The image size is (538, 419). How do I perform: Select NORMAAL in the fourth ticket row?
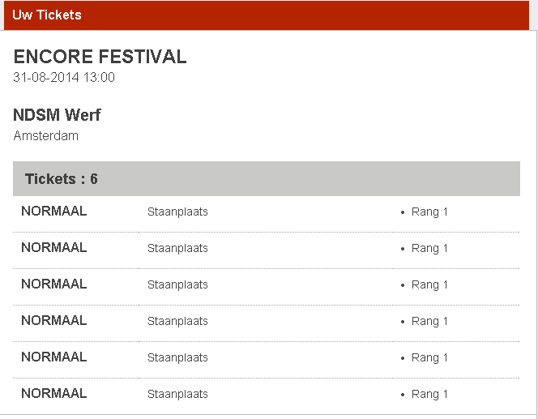53,321
